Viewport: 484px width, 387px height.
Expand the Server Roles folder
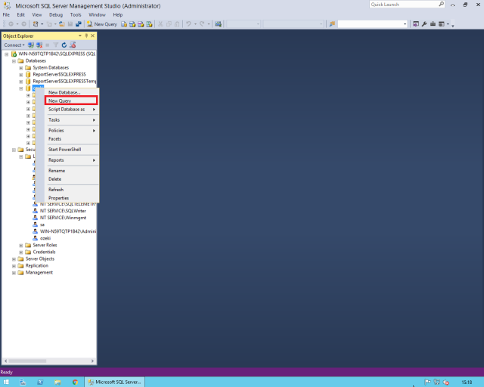coord(21,246)
